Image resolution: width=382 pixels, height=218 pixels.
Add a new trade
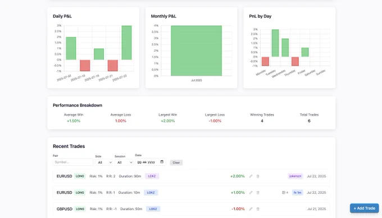click(x=365, y=208)
